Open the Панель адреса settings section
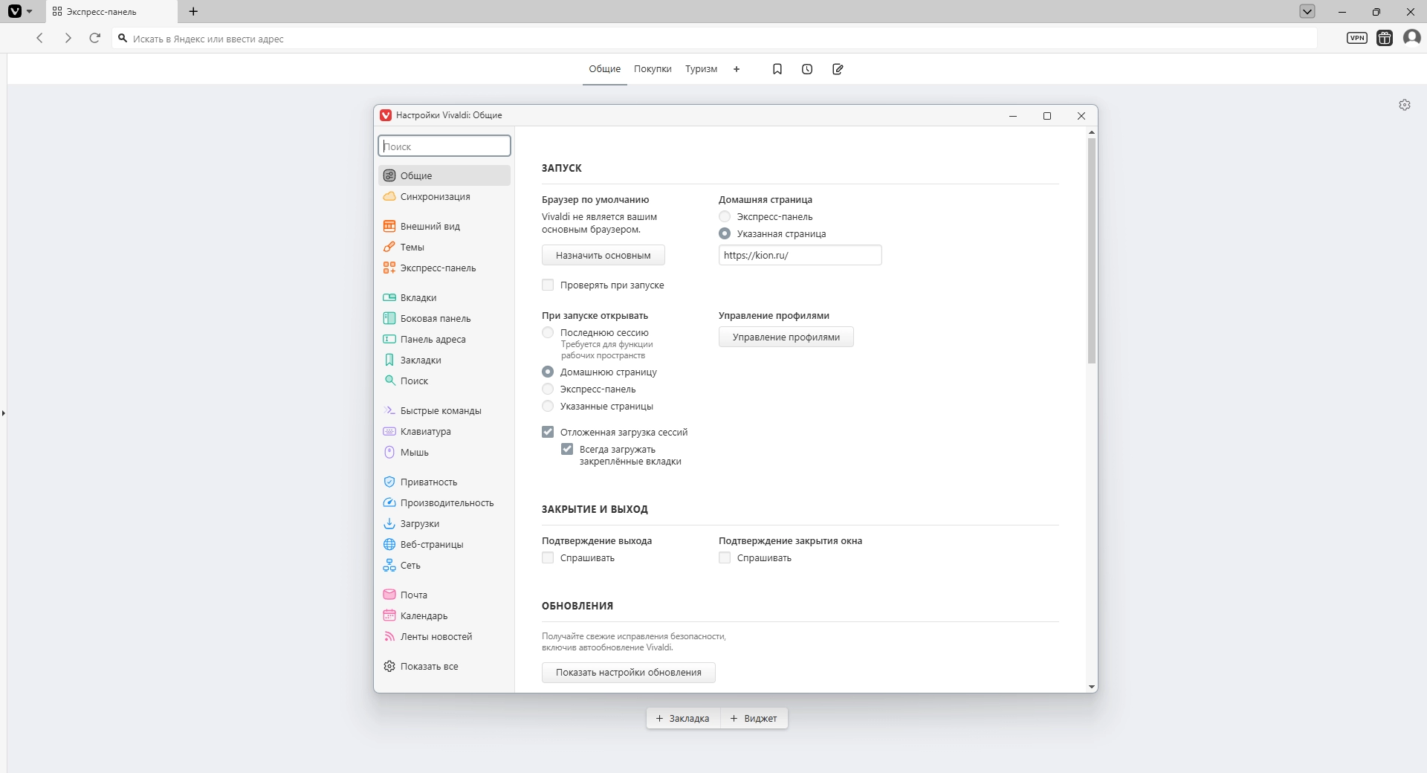Viewport: 1427px width, 773px height. click(444, 339)
